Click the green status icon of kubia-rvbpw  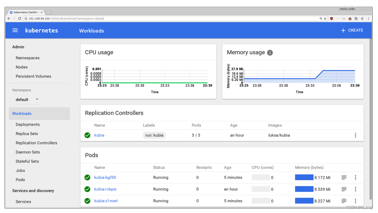pyautogui.click(x=87, y=189)
